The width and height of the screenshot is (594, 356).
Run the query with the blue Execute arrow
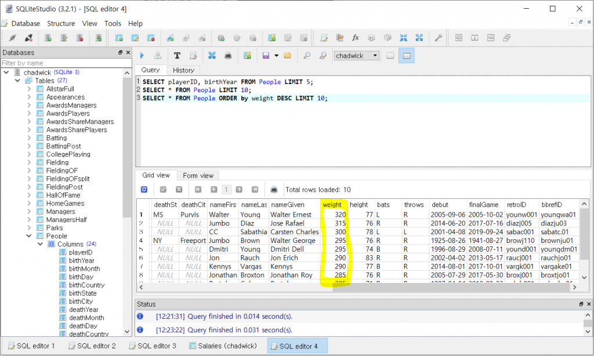point(142,56)
